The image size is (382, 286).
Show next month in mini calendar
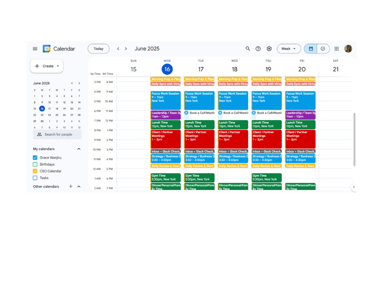(x=79, y=83)
